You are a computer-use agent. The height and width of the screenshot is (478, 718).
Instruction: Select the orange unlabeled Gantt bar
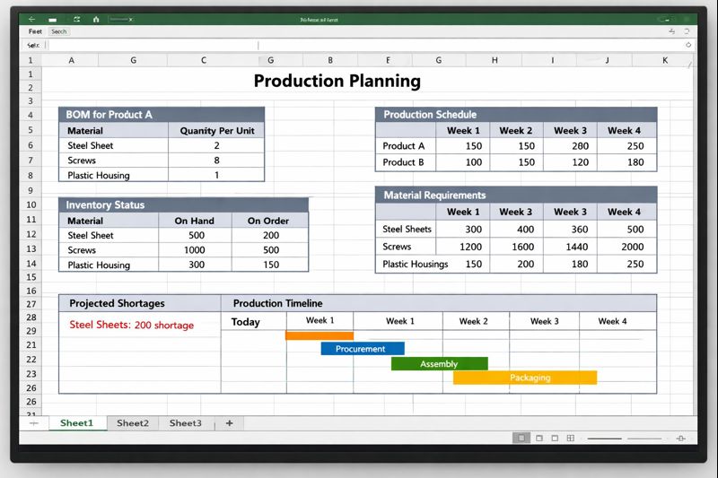point(320,335)
